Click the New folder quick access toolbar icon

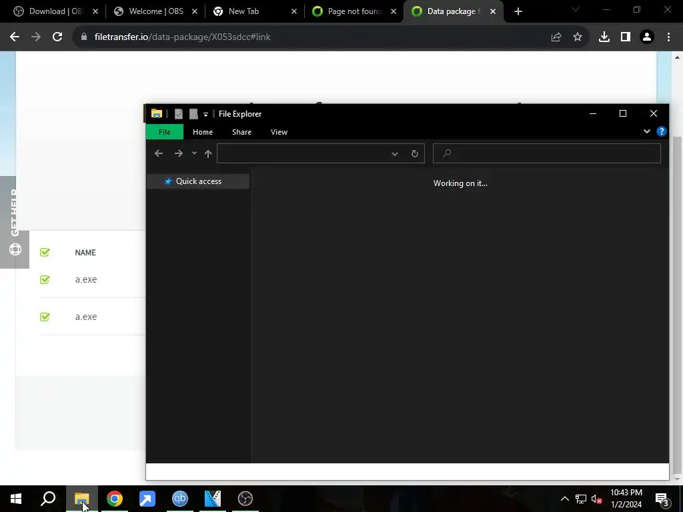193,114
